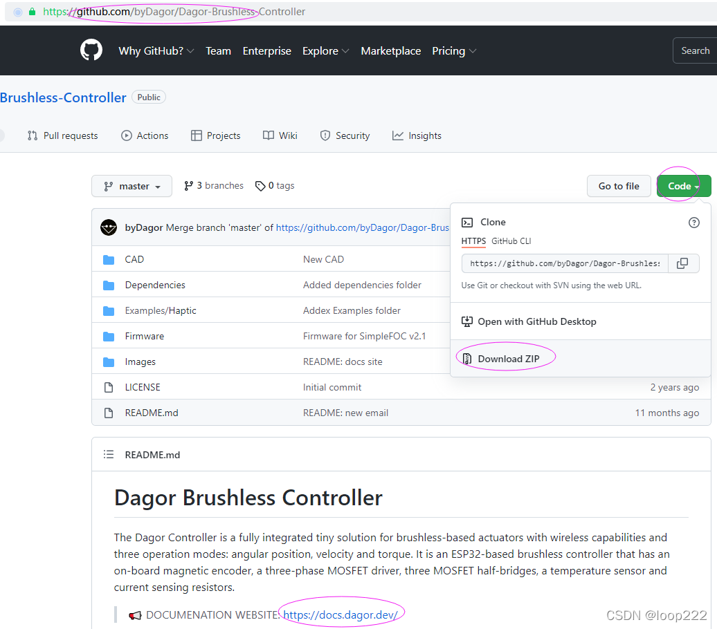Click the Firmware folder icon
Viewport: 717px width, 629px height.
pos(109,337)
